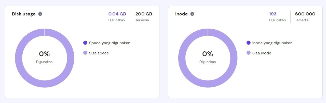Screen dimensions: 326x103
Task: Click the light purple dot for Sisa inode
Action: (x=249, y=53)
